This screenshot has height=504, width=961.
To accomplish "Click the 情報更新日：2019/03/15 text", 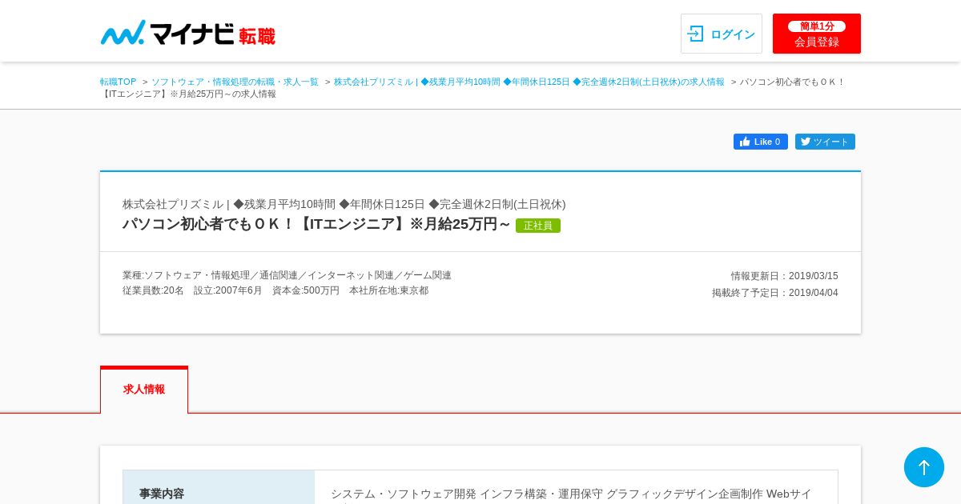I will point(785,276).
